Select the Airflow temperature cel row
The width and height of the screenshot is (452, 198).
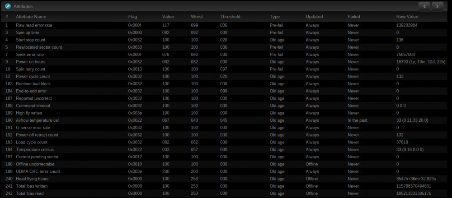click(x=224, y=120)
